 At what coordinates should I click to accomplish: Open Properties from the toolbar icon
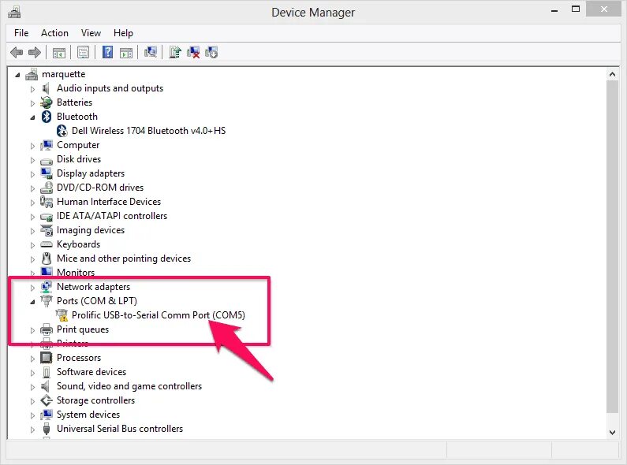click(83, 52)
